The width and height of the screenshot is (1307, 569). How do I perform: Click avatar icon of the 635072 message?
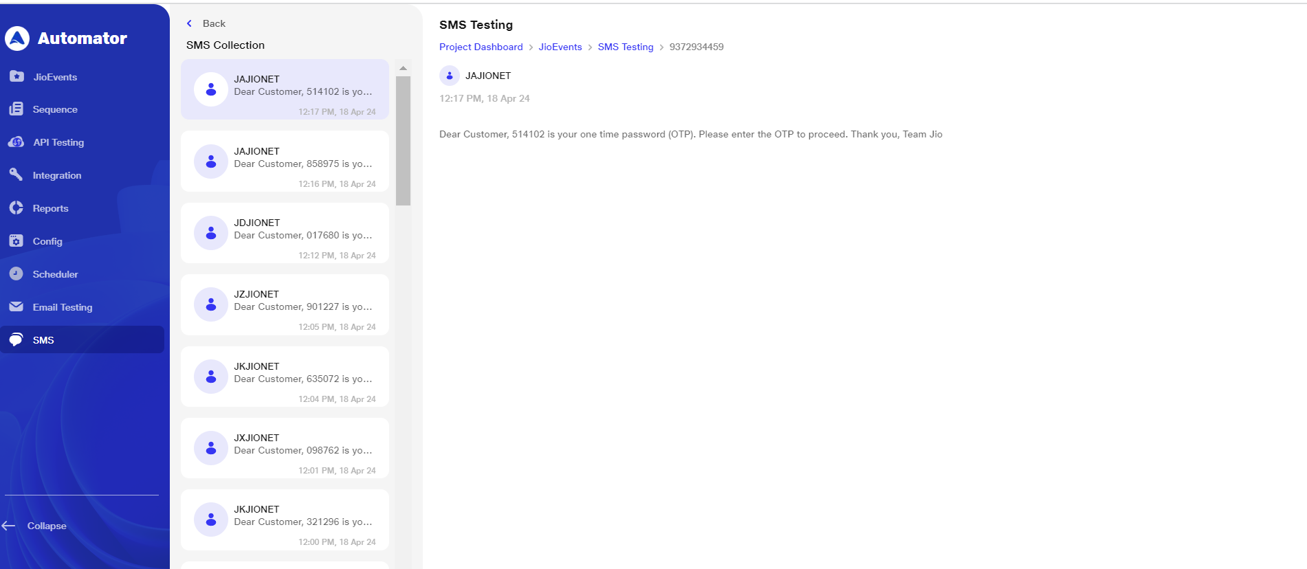[x=211, y=377]
